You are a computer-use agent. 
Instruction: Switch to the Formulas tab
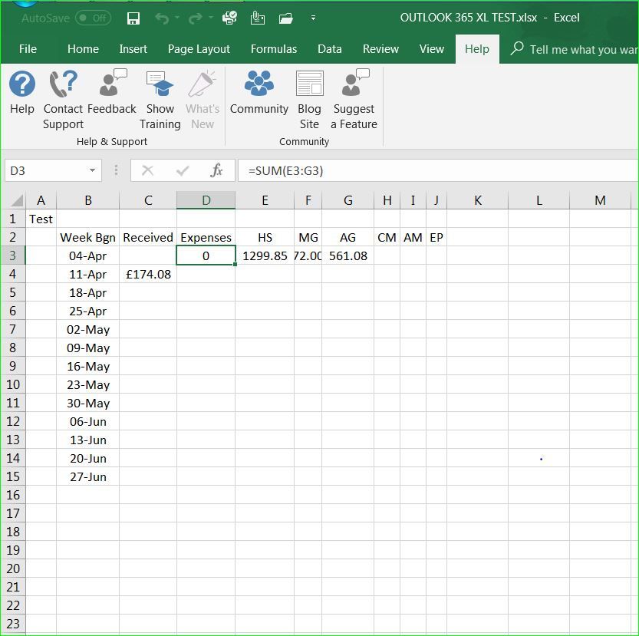274,49
